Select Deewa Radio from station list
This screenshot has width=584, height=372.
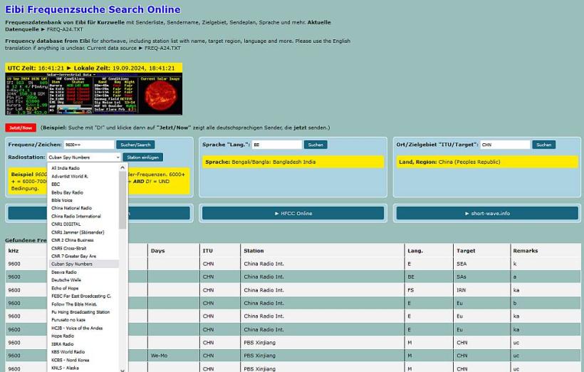click(84, 272)
